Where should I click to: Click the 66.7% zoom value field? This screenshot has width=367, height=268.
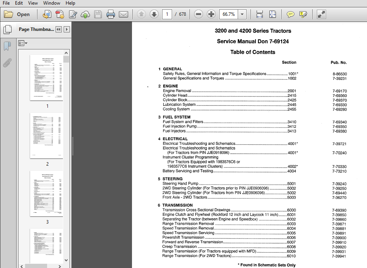229,14
